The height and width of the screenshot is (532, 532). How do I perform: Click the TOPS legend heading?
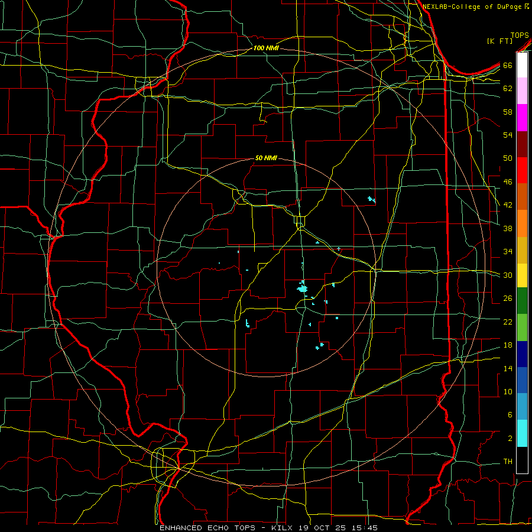click(520, 35)
